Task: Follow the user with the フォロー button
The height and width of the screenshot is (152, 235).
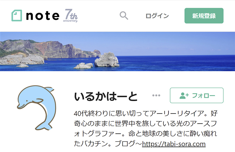Action: 197,96
